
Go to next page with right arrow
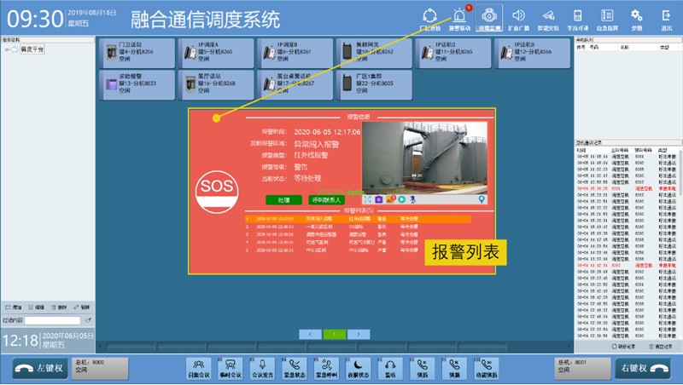tap(360, 334)
